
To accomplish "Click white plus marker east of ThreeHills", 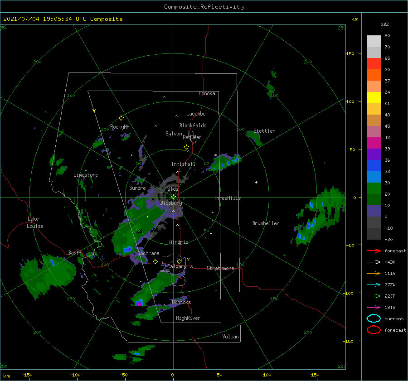I will coord(256,182).
